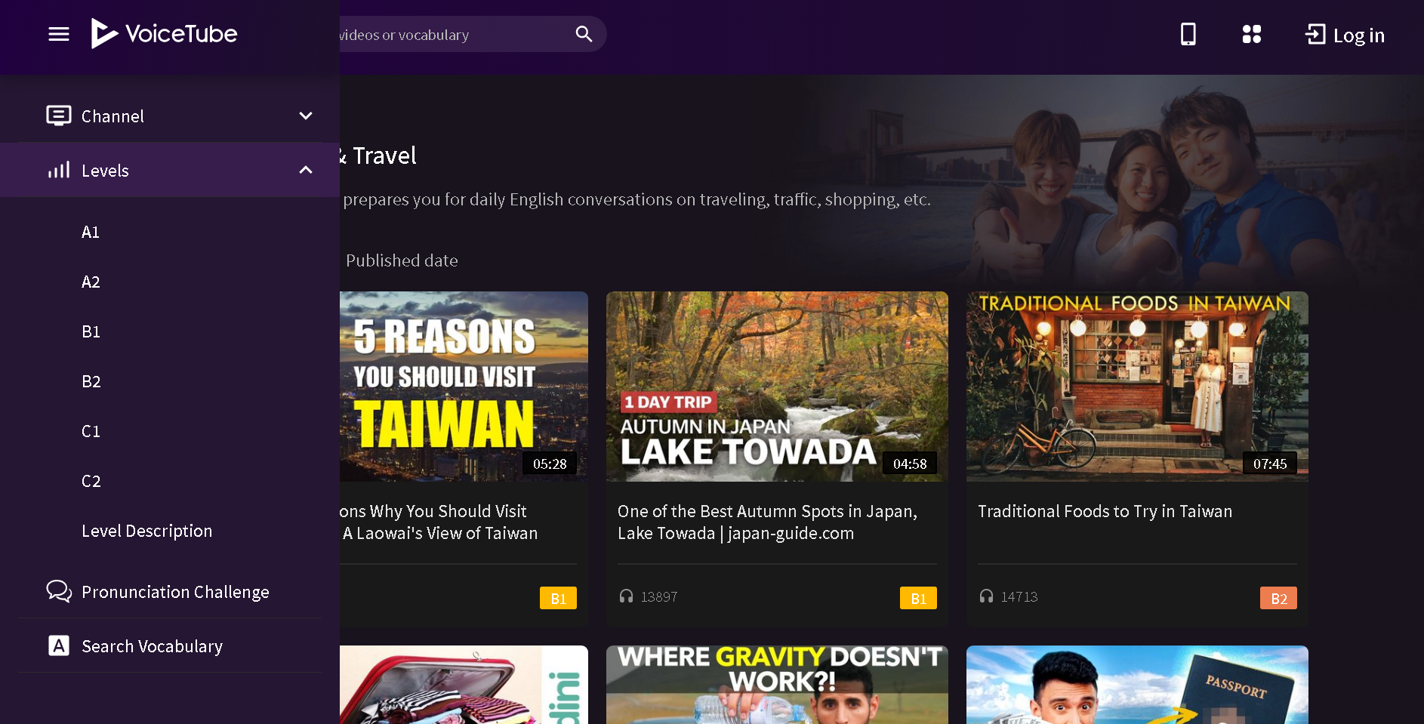The image size is (1424, 724).
Task: Click B2 badge on Traditional Foods card
Action: pos(1278,598)
